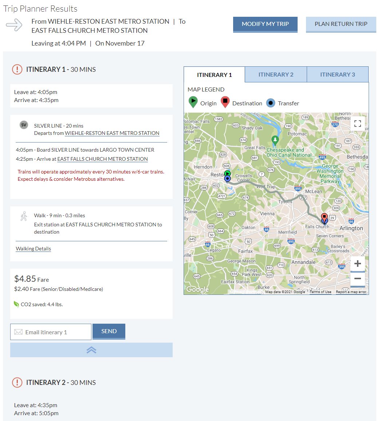Click 'Leave at: 4:35pm' in Itinerary 2

coord(35,405)
